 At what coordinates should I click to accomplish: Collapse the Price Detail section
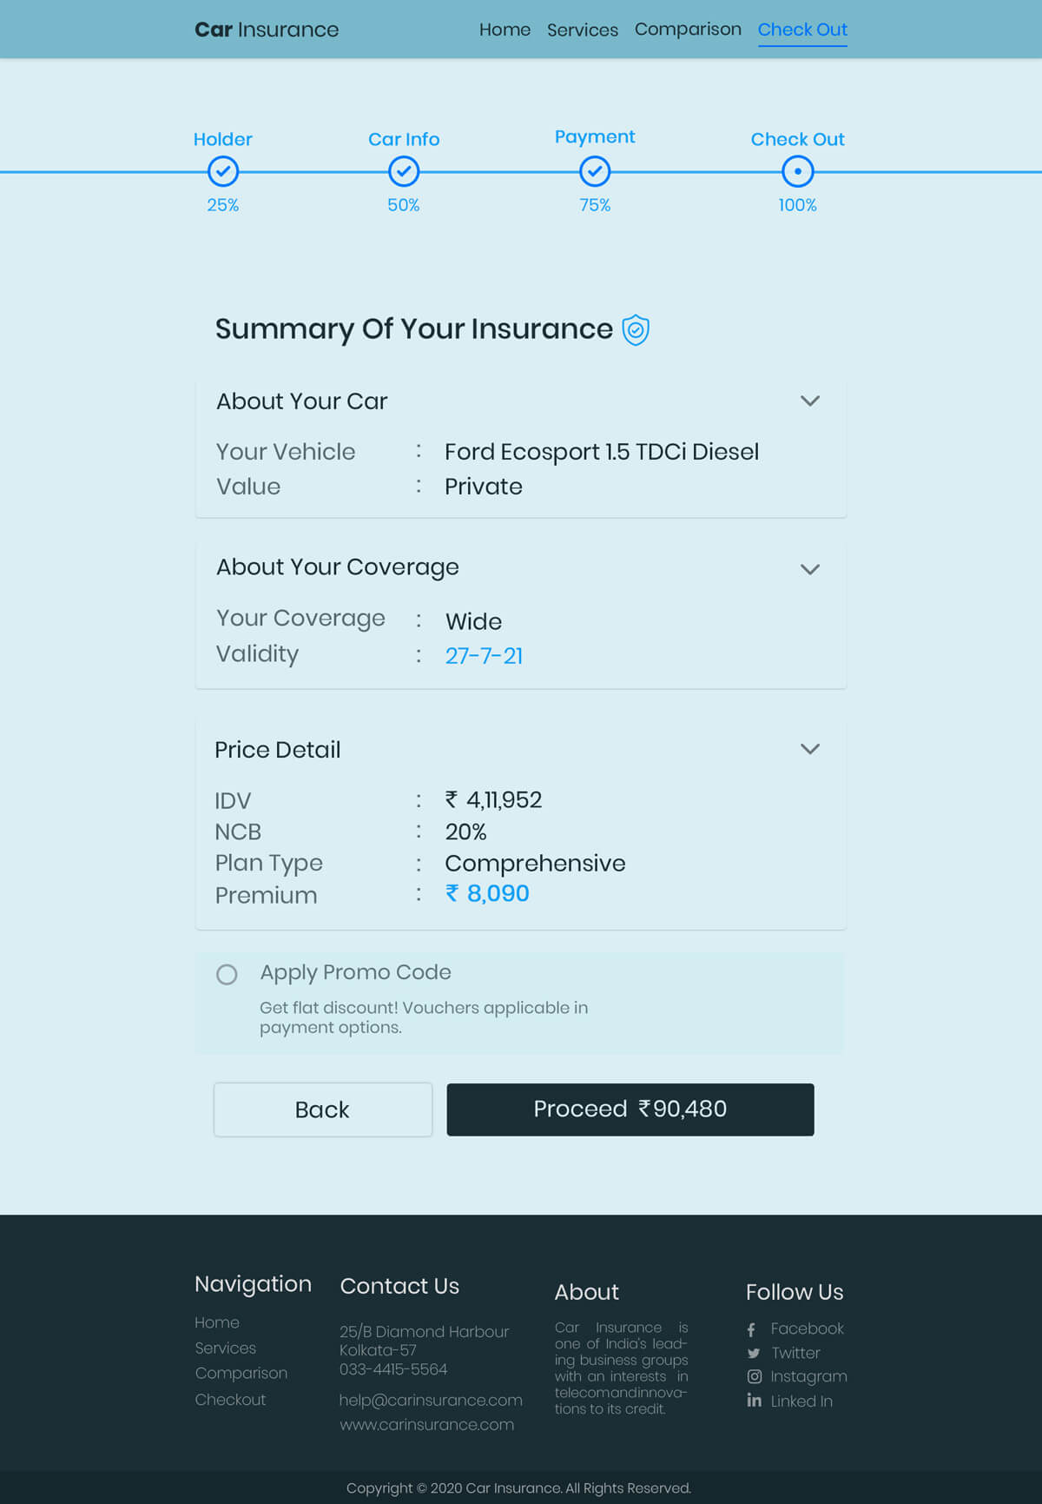click(x=809, y=749)
